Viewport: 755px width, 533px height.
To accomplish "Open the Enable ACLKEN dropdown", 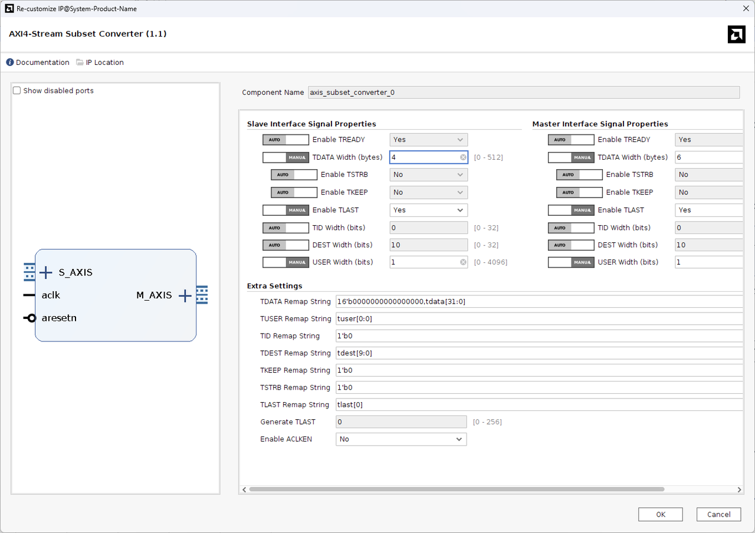I will pyautogui.click(x=401, y=439).
